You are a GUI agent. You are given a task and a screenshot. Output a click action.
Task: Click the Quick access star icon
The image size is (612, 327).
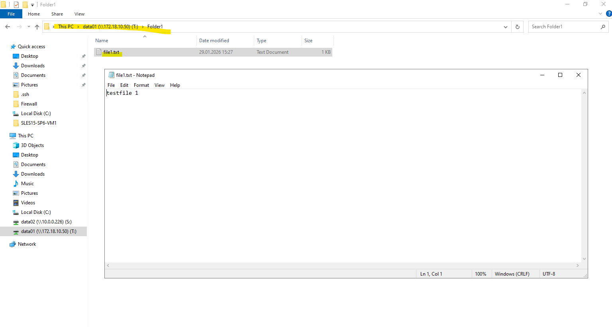click(x=13, y=47)
